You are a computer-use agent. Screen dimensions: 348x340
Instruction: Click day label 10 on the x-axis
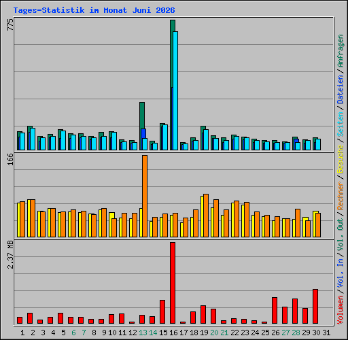pyautogui.click(x=112, y=333)
